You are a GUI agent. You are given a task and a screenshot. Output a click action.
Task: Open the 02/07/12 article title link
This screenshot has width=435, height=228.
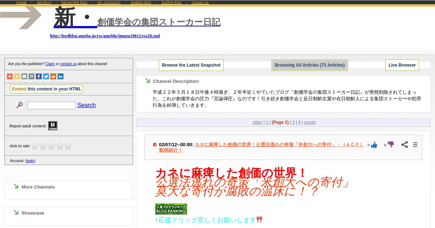(261, 147)
